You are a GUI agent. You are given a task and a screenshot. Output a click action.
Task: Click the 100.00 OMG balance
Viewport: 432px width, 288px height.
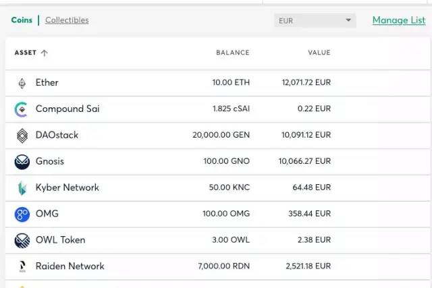pyautogui.click(x=226, y=214)
